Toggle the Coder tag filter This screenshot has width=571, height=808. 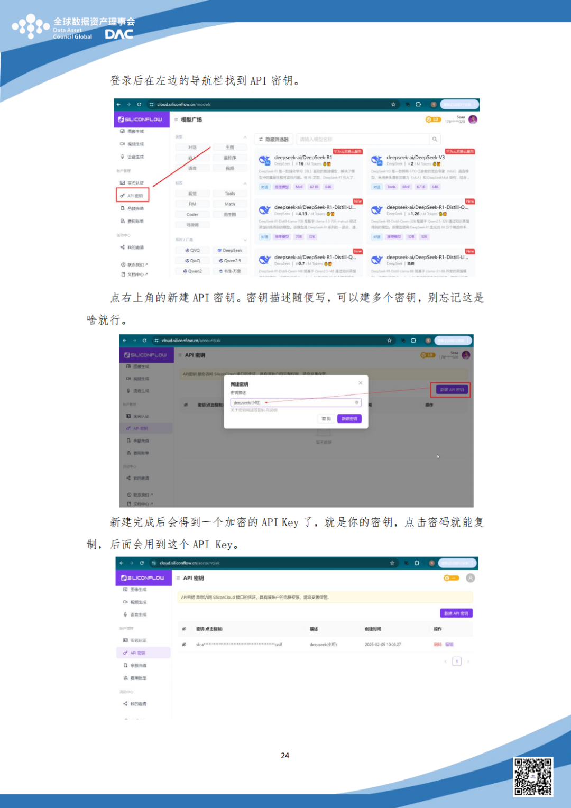point(192,215)
